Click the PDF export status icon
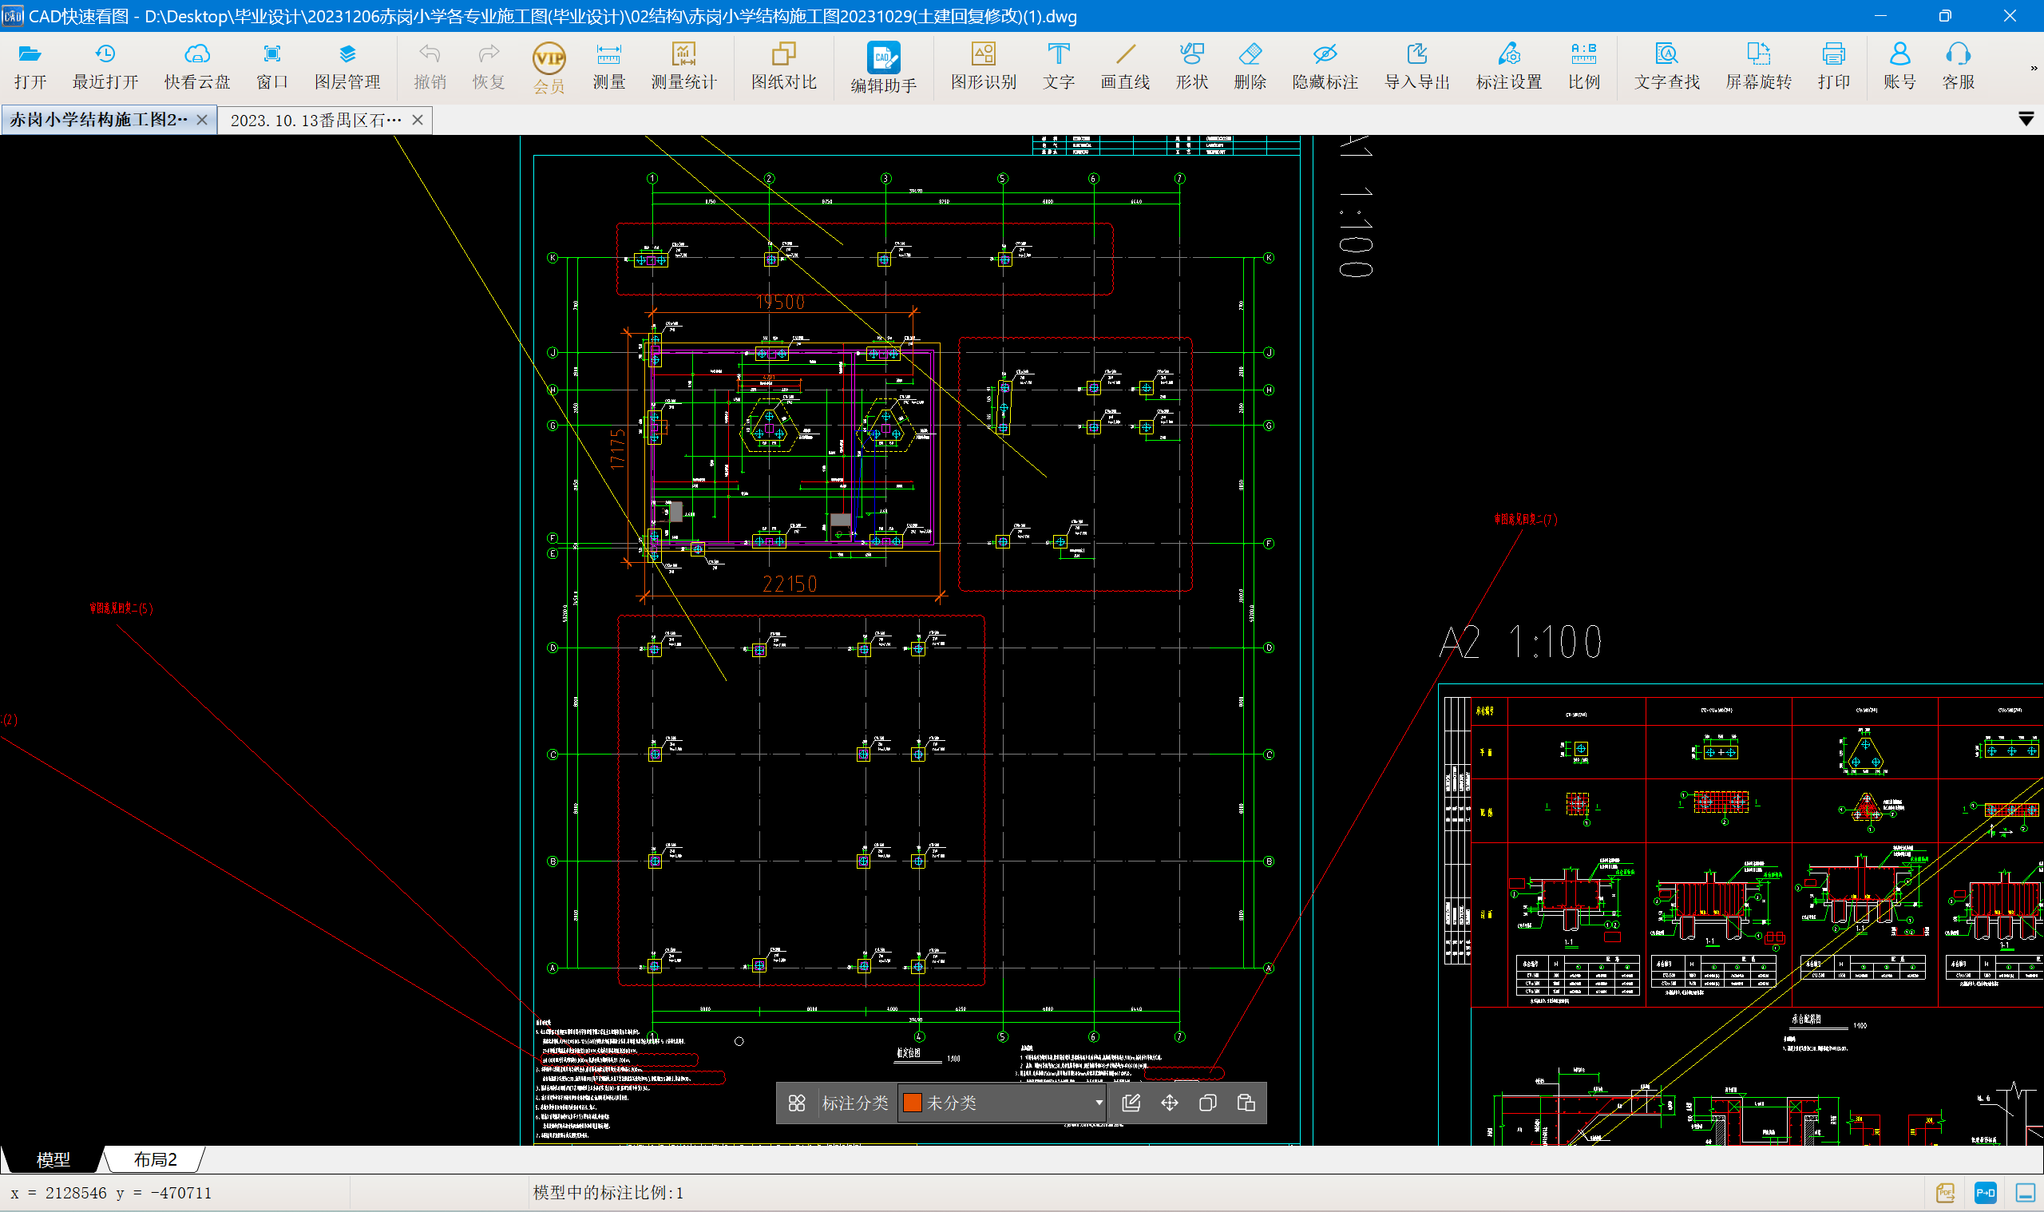The width and height of the screenshot is (2044, 1212). click(x=1945, y=1193)
